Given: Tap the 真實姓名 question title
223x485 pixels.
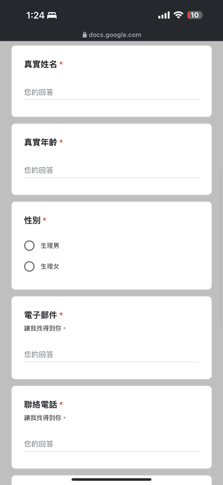Looking at the screenshot, I should click(41, 64).
